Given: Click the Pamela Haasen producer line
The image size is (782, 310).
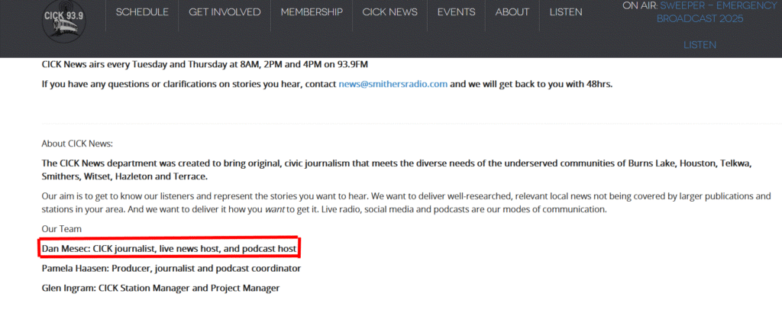Looking at the screenshot, I should (x=171, y=268).
